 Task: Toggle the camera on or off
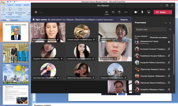136,12
